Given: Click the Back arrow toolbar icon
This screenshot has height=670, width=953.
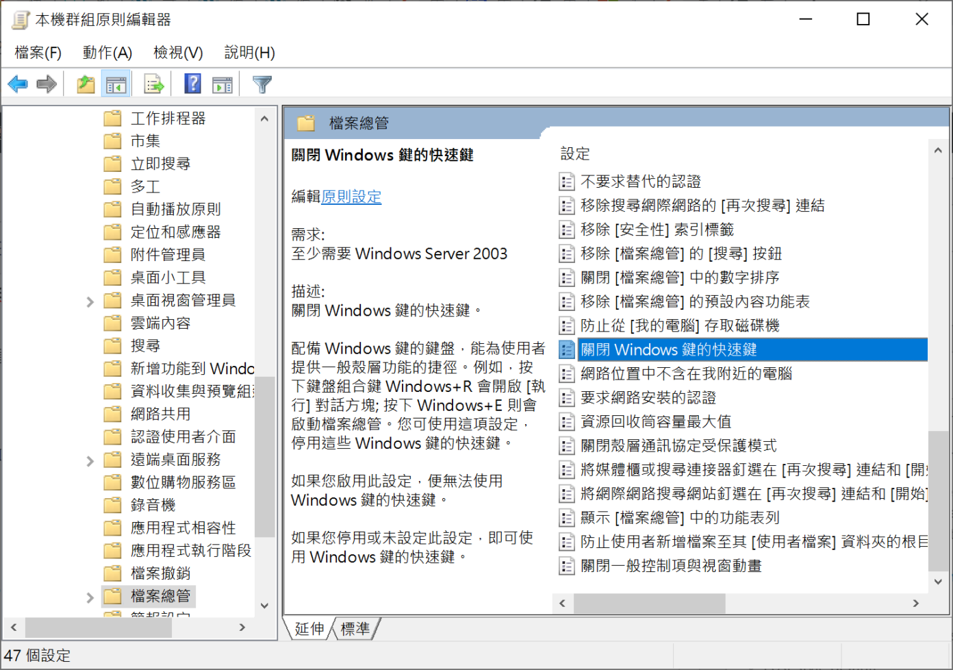Looking at the screenshot, I should 18,84.
